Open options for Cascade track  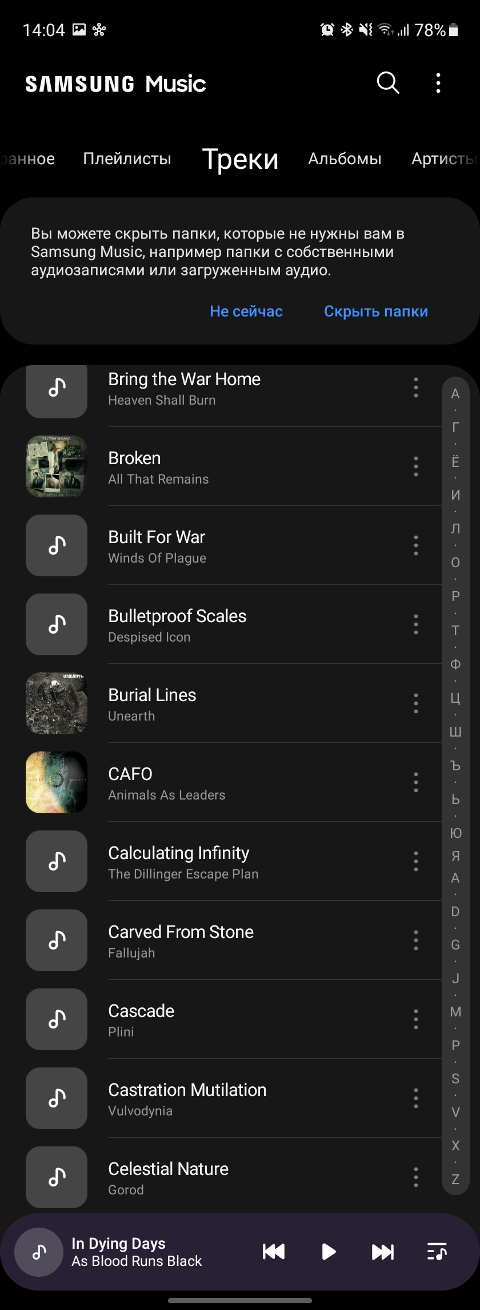point(416,1019)
